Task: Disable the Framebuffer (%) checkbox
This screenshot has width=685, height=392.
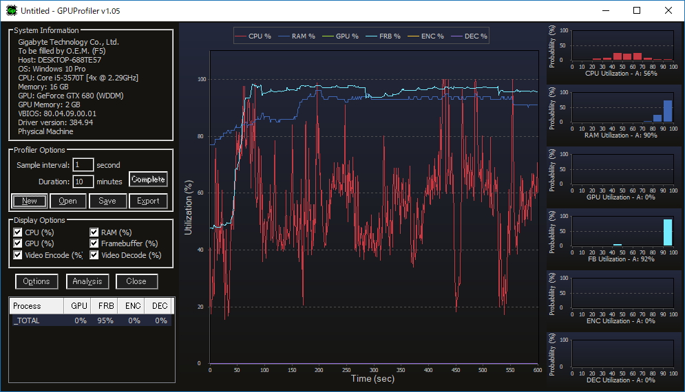Action: tap(94, 243)
